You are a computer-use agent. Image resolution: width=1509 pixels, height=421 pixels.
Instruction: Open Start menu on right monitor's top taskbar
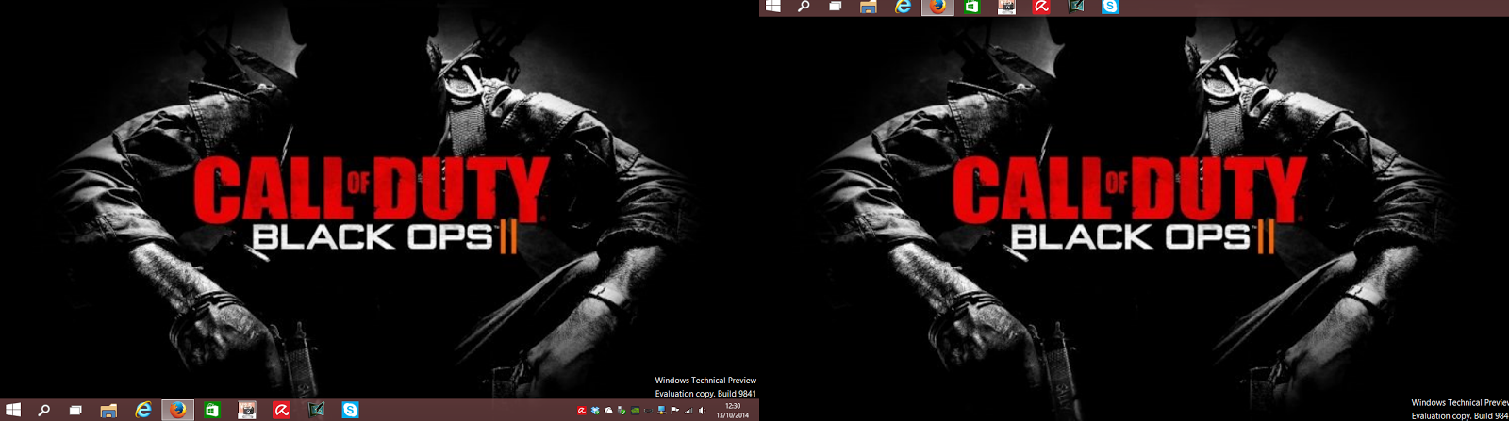pos(773,7)
